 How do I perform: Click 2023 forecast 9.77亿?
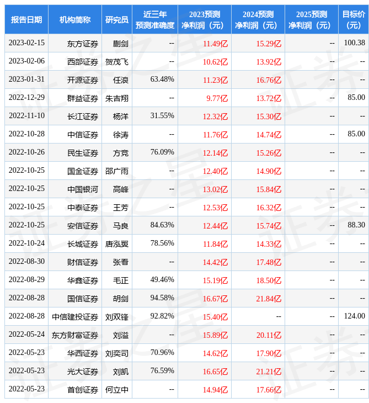click(x=217, y=98)
